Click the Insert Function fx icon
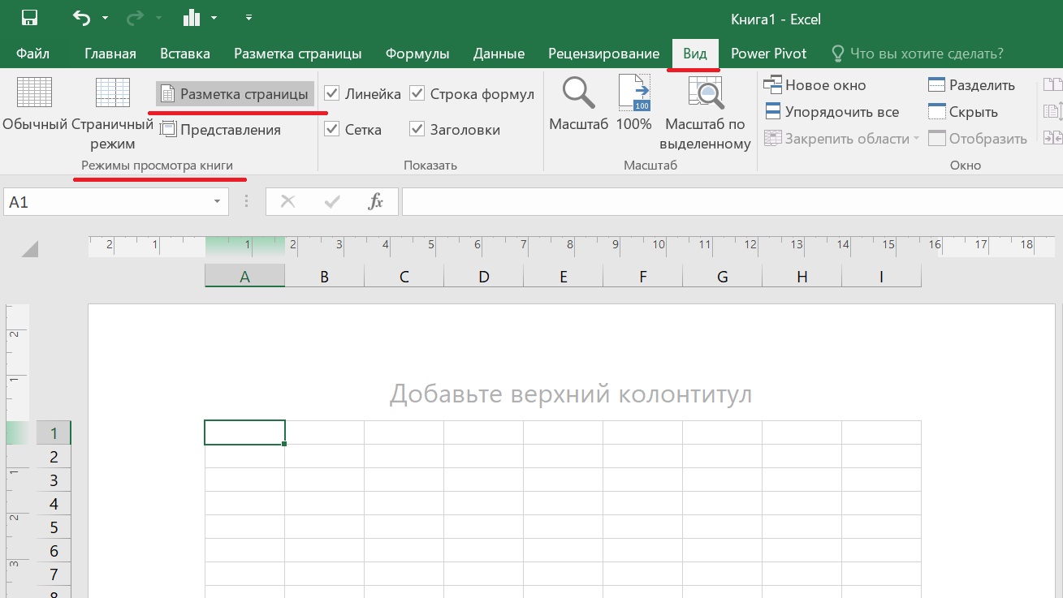1063x598 pixels. (x=375, y=202)
